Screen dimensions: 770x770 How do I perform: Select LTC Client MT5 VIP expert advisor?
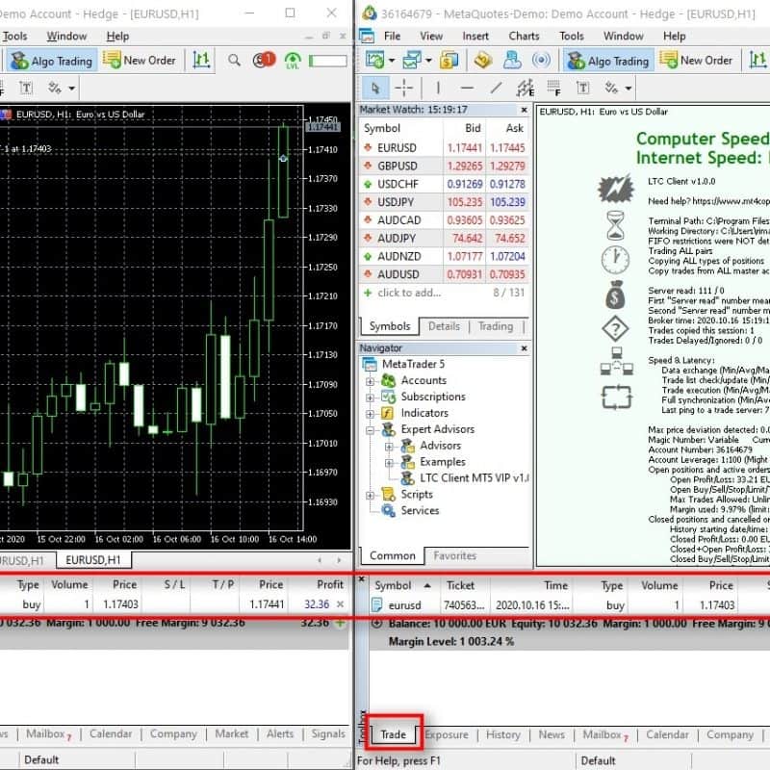click(465, 477)
